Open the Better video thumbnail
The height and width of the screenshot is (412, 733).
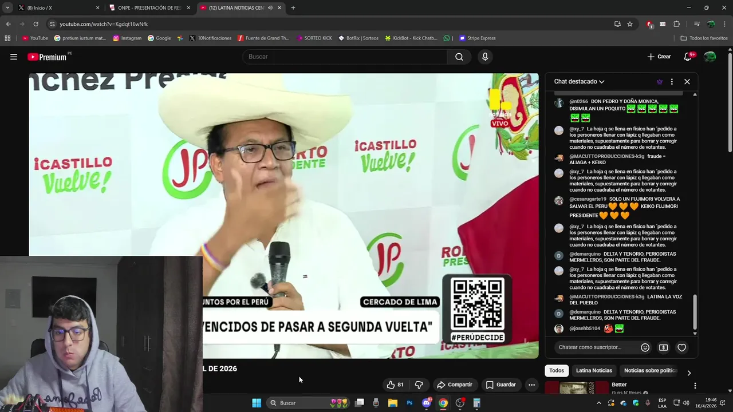(577, 388)
